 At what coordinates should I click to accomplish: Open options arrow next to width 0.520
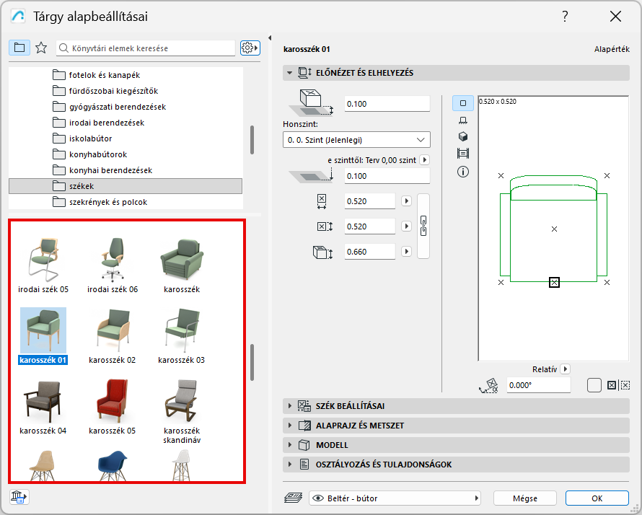[406, 201]
